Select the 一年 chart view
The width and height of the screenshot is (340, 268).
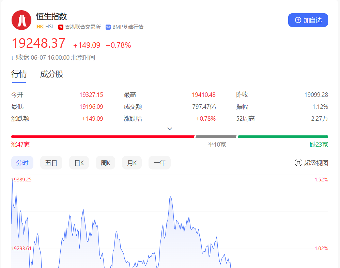(x=159, y=163)
